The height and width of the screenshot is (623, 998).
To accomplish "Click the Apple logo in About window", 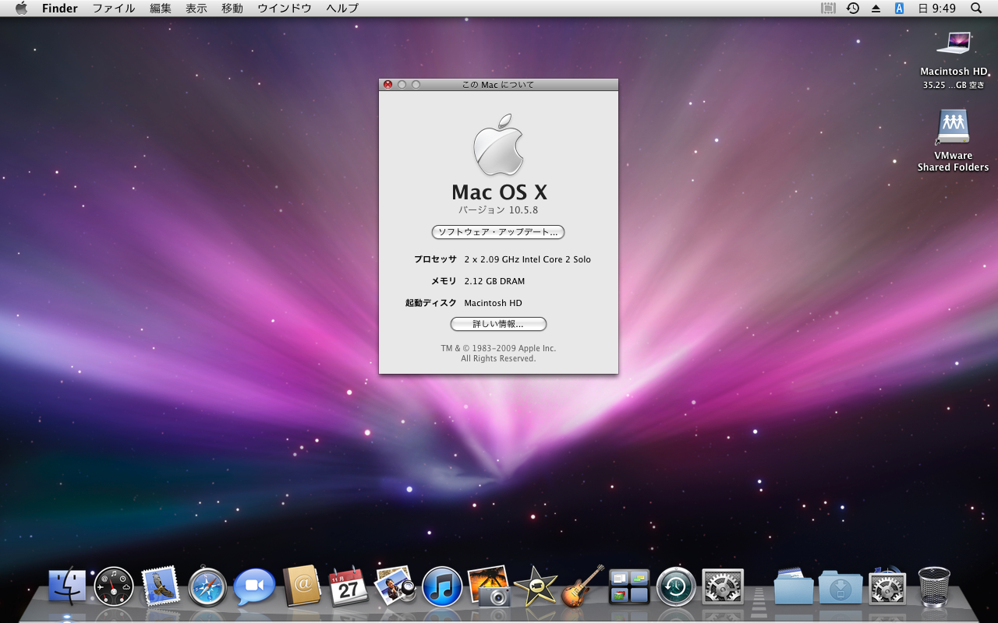I will point(498,145).
